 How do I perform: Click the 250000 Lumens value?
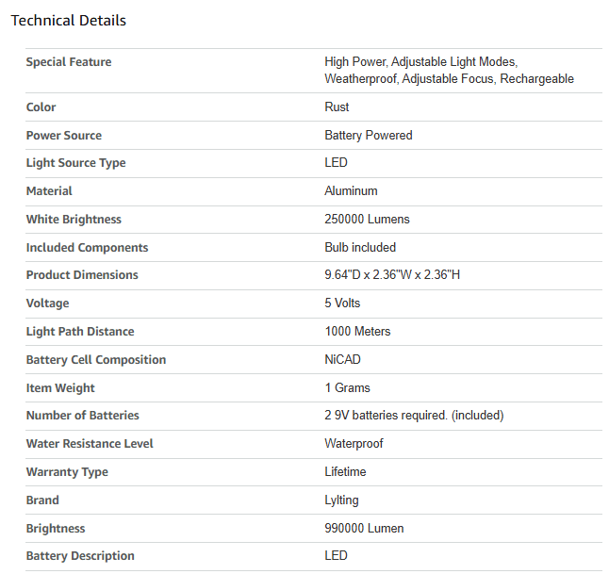pos(367,219)
